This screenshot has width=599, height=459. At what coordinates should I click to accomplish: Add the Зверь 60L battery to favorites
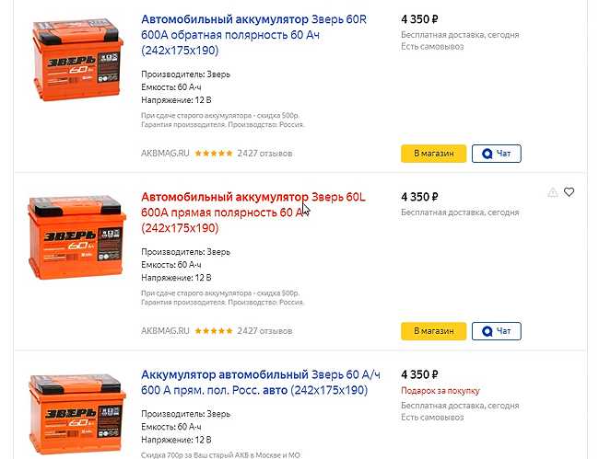coord(569,192)
